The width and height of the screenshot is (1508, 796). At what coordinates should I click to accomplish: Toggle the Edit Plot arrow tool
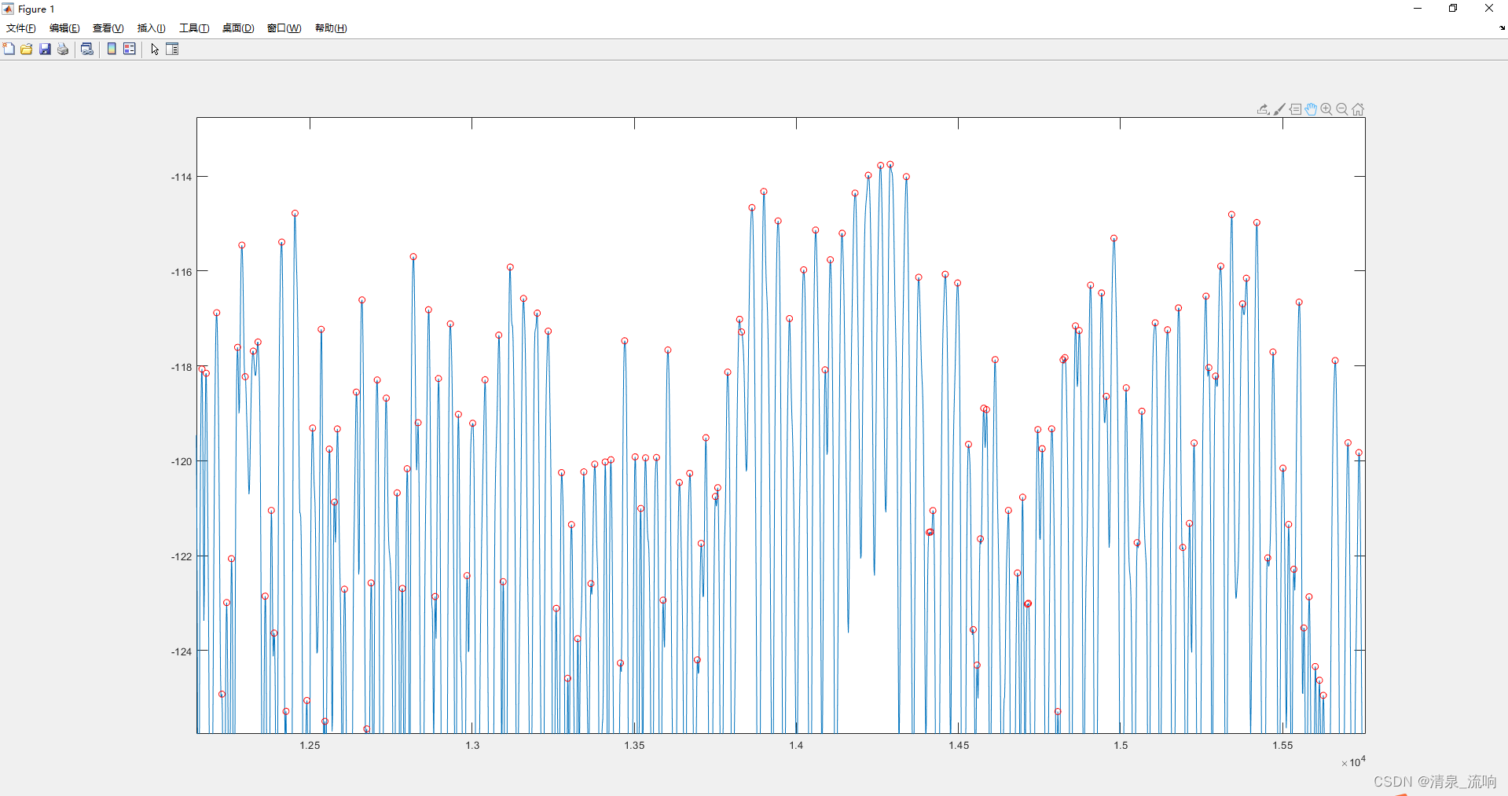click(155, 49)
